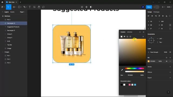Viewport: 173px width, 97px height.
Task: Switch to the Design tab
Action: [x=150, y=12]
